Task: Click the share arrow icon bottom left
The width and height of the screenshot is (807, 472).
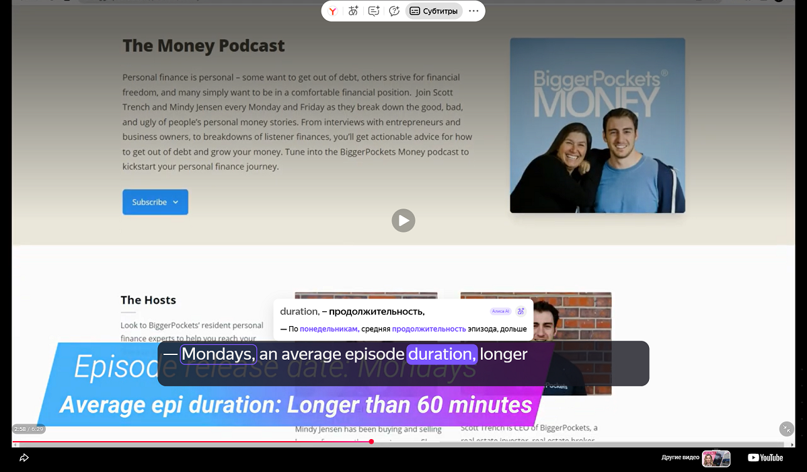Action: pyautogui.click(x=24, y=458)
